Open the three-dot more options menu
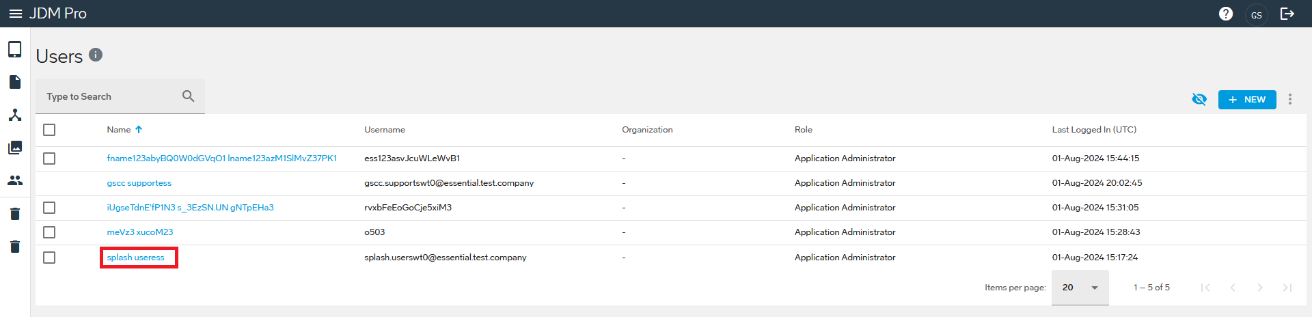 (1290, 99)
